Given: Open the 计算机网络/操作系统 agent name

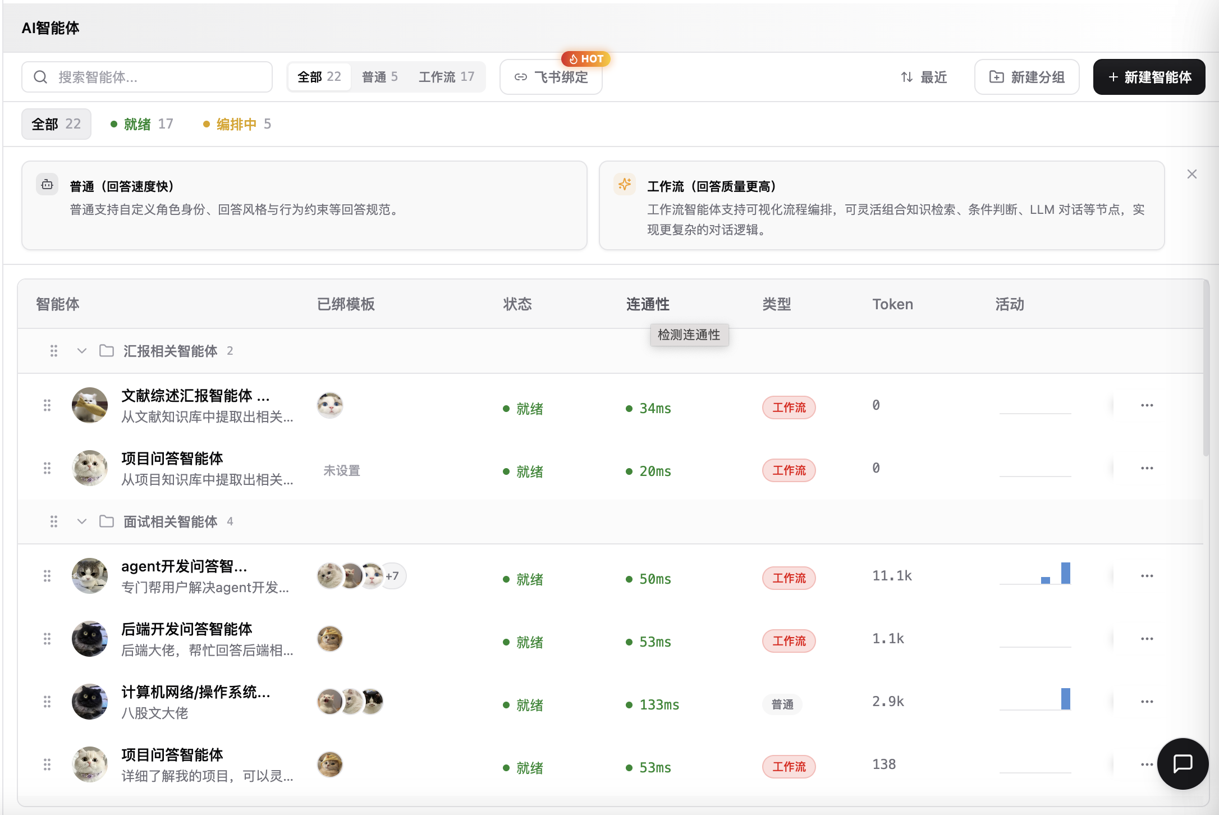Looking at the screenshot, I should pyautogui.click(x=196, y=692).
